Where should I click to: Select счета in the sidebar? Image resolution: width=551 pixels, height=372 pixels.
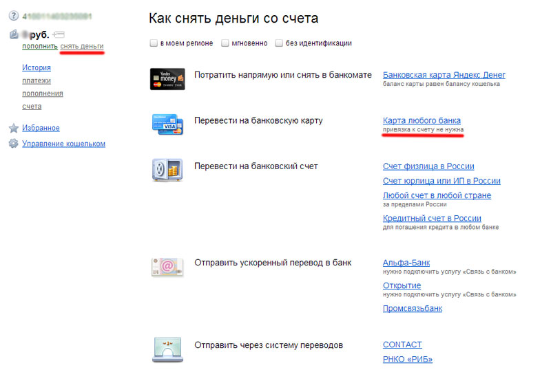tap(32, 106)
